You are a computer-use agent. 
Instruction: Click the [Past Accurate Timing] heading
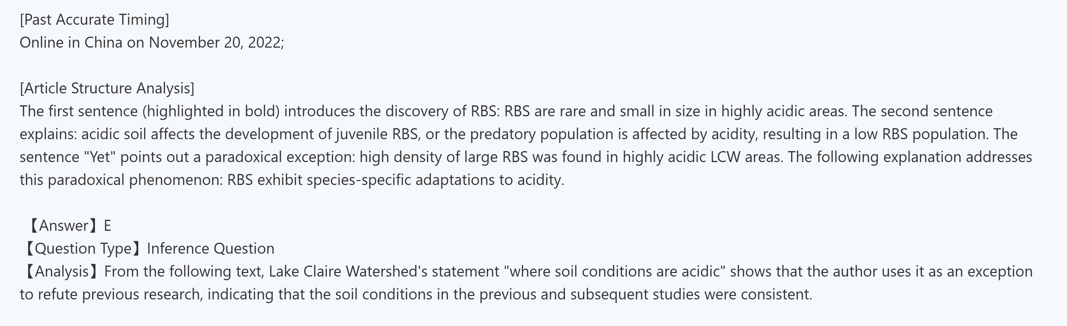[x=94, y=20]
